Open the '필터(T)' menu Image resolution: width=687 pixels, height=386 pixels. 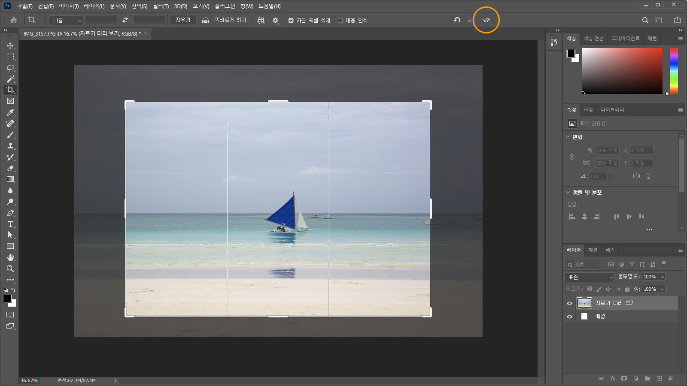coord(161,6)
